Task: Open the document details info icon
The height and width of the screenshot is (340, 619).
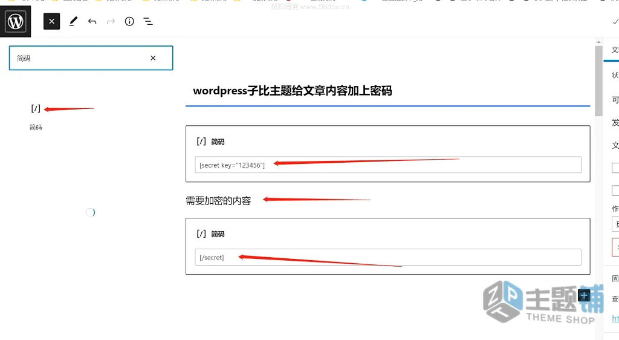Action: coord(129,21)
